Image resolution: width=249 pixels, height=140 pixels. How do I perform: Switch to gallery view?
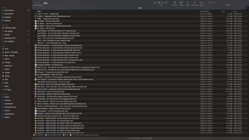coord(166,2)
